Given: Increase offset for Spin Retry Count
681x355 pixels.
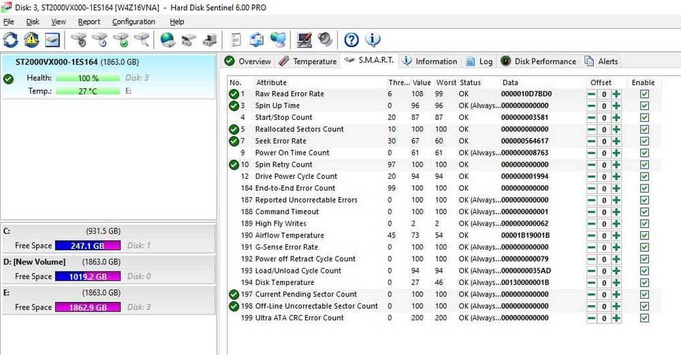Looking at the screenshot, I should [x=616, y=165].
